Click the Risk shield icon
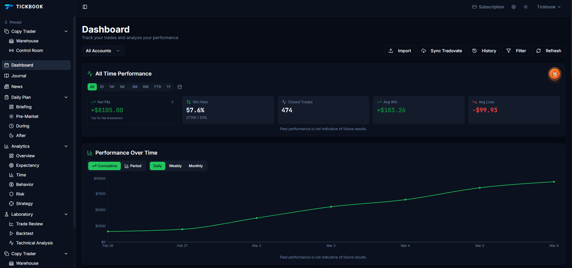 pyautogui.click(x=11, y=194)
